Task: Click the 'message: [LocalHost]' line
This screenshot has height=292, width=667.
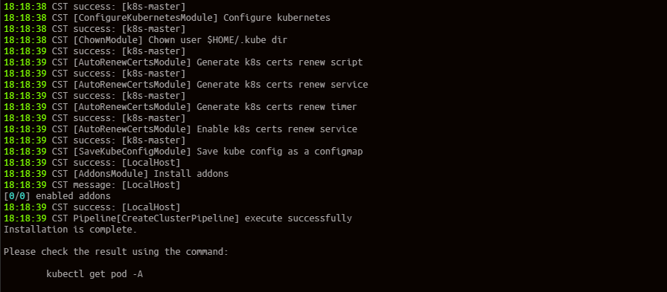Action: point(92,185)
